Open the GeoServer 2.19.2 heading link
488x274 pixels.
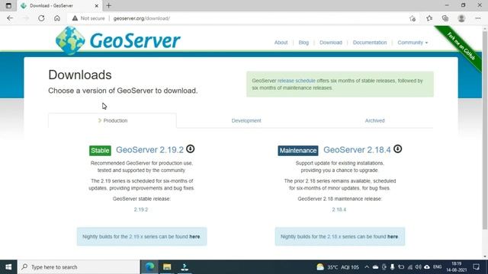[149, 150]
